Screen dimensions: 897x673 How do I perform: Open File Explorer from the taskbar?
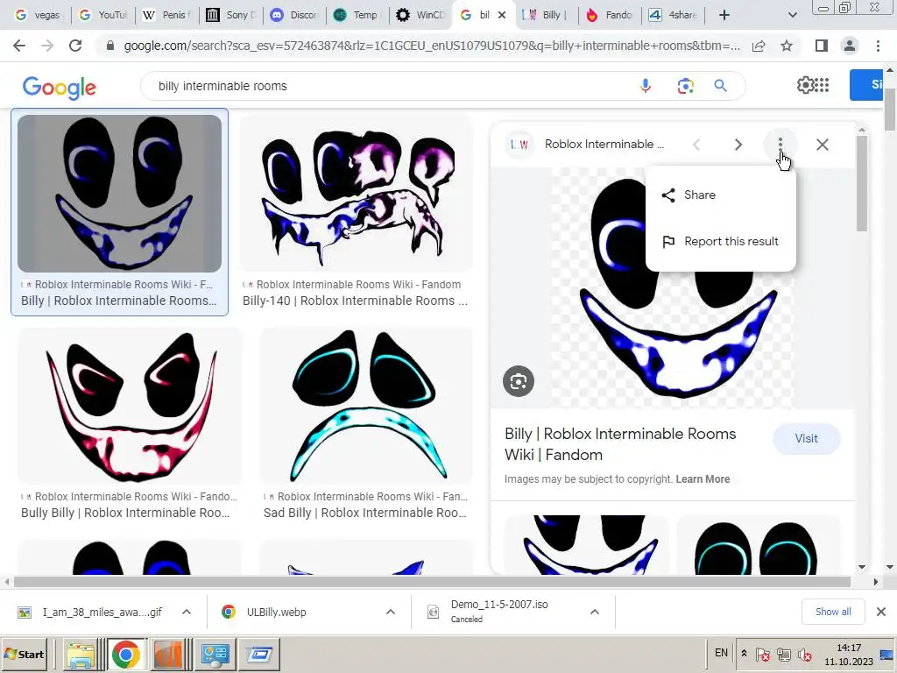(x=81, y=654)
